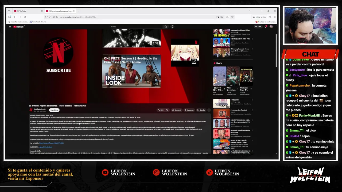Click the Netflix Anime channel avatar
The height and width of the screenshot is (192, 342).
[x=31, y=110]
